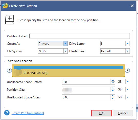Decrease Unallocated Space Before value
Image resolution: width=138 pixels, height=120 pixels.
coord(113,83)
